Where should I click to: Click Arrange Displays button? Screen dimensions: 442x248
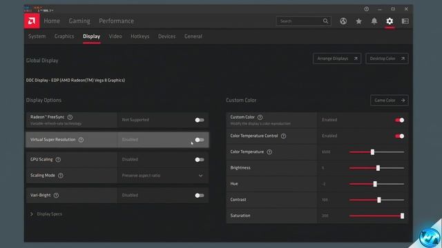point(337,59)
